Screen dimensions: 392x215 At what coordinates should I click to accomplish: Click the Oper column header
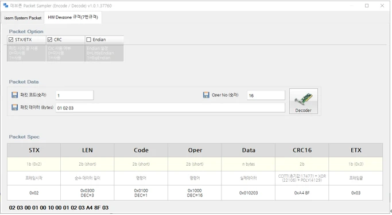click(195, 150)
